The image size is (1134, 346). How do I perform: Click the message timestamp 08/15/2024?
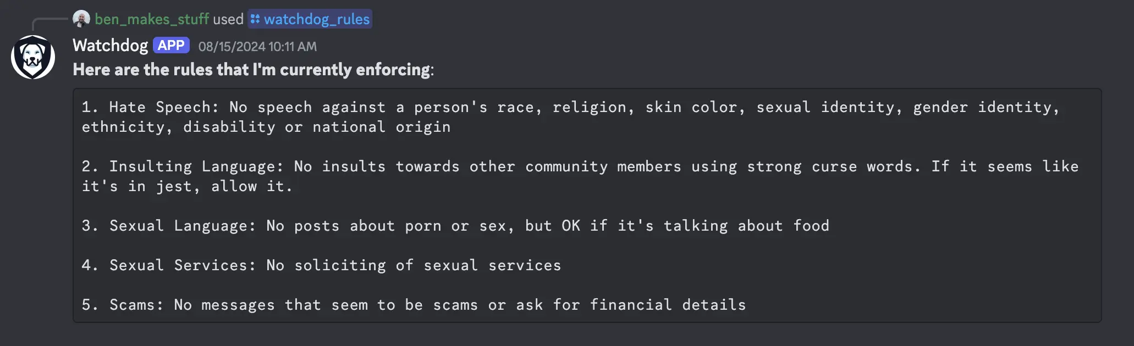click(x=257, y=47)
